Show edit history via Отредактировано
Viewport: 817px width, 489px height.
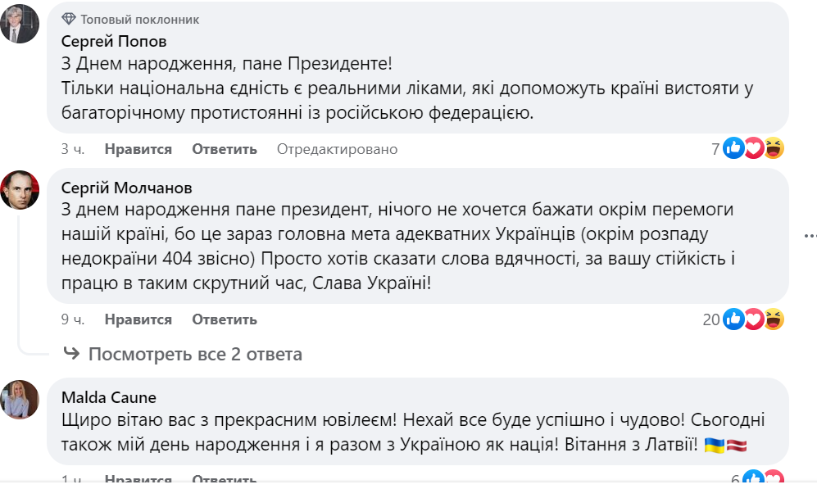point(337,149)
